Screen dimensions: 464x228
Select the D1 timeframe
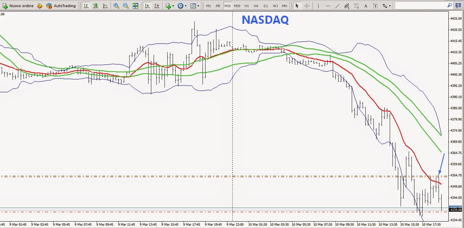click(266, 6)
